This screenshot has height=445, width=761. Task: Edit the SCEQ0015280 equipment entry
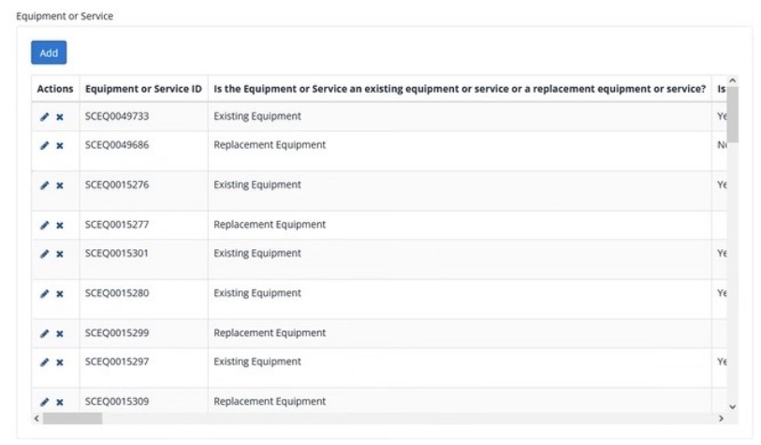click(44, 294)
